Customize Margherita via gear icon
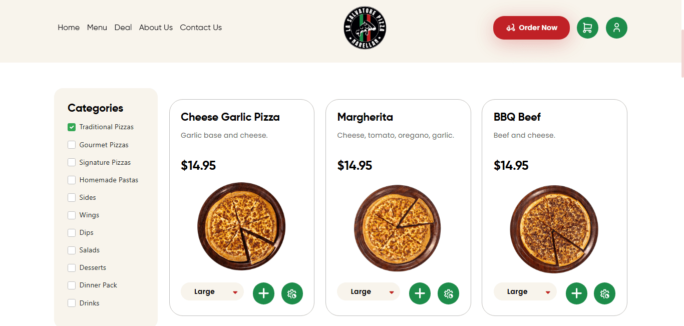Viewport: 684px width, 326px height. (448, 293)
